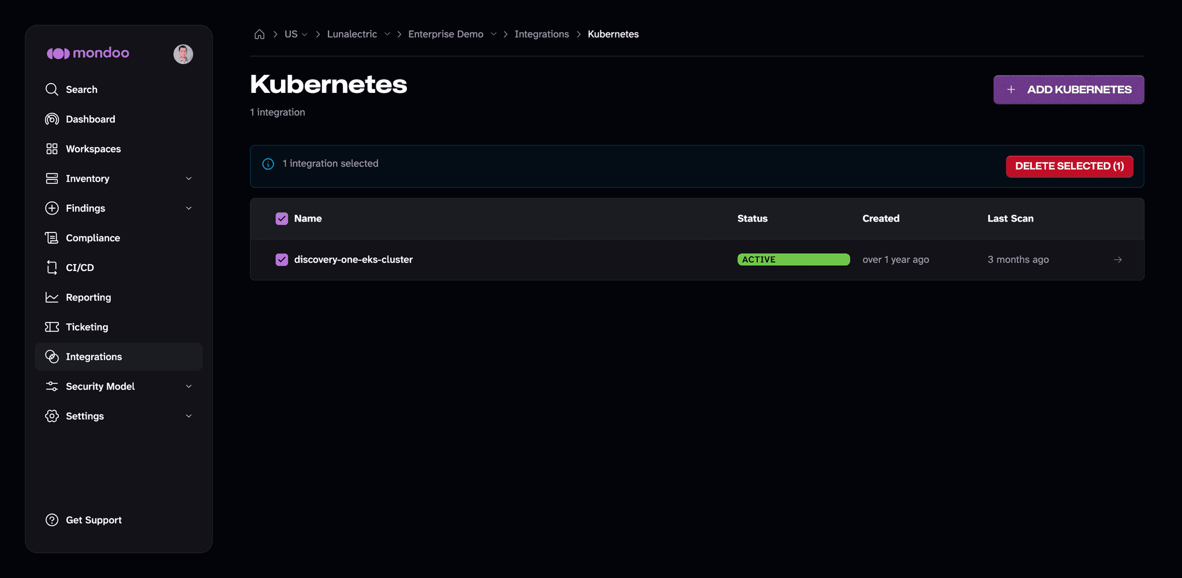Click the CI/CD icon in sidebar
This screenshot has height=578, width=1182.
pos(52,268)
